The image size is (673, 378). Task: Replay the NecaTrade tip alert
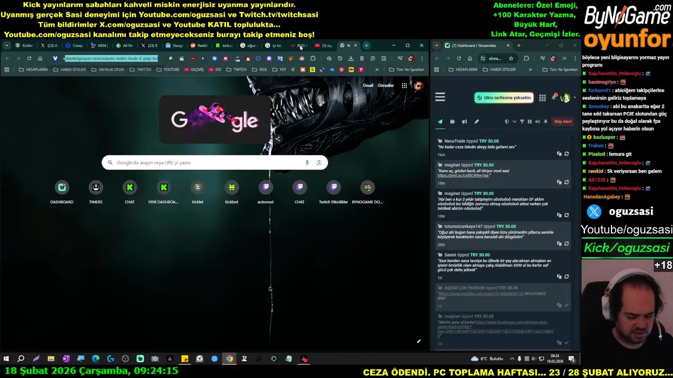click(x=566, y=154)
